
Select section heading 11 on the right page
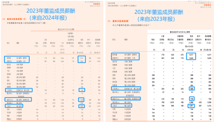tap(118, 21)
